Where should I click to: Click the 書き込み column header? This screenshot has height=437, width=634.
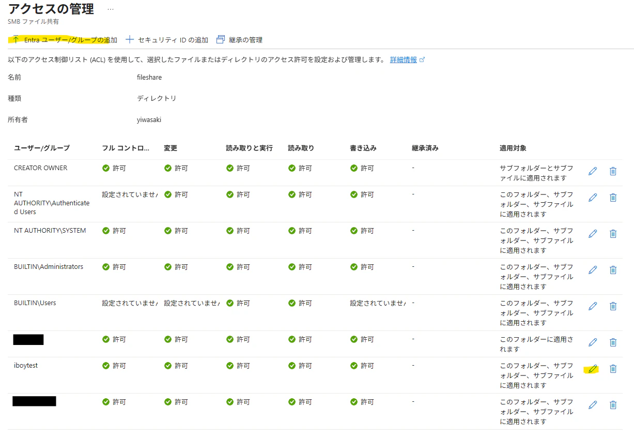pyautogui.click(x=363, y=148)
